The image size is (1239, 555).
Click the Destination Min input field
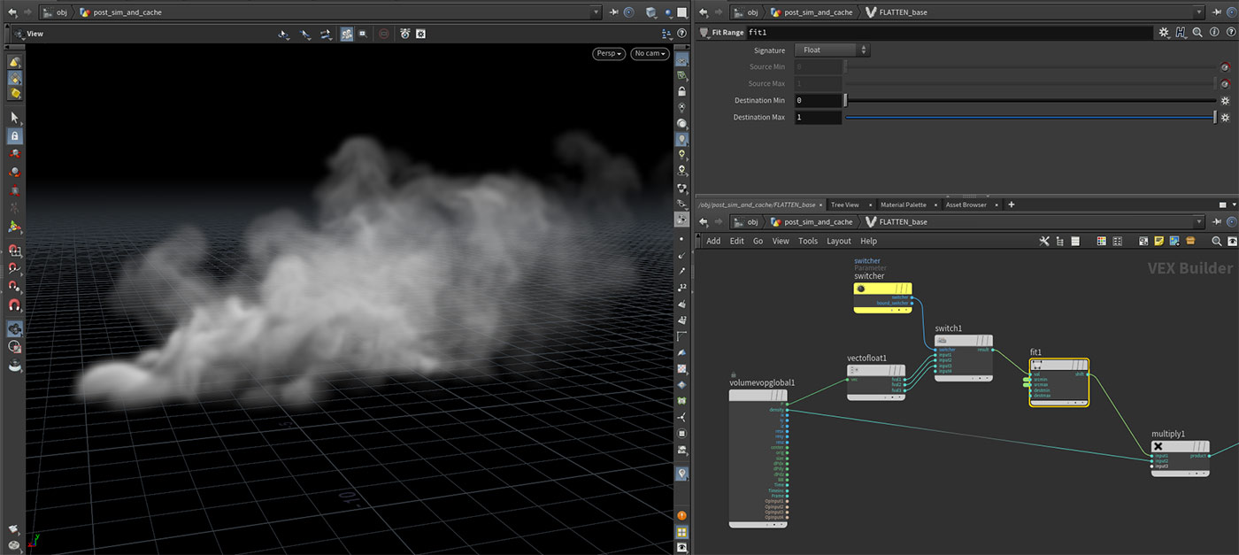818,100
